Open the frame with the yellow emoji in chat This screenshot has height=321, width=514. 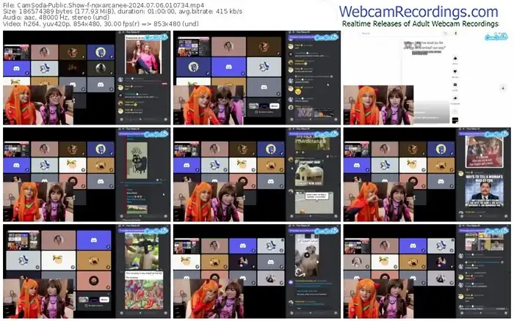[257, 78]
